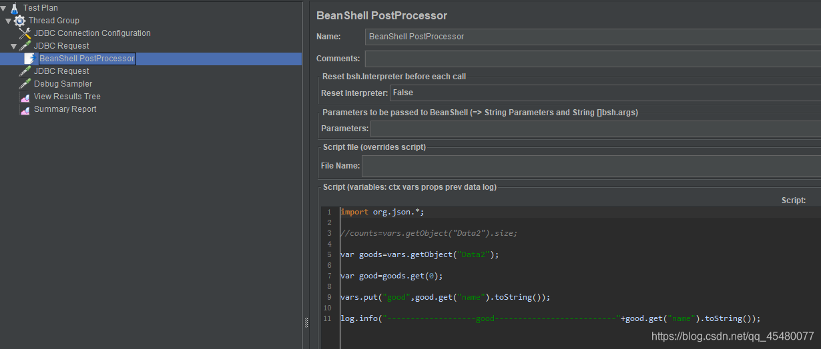This screenshot has height=349, width=821.
Task: Click the Parameters input field
Action: pyautogui.click(x=595, y=129)
